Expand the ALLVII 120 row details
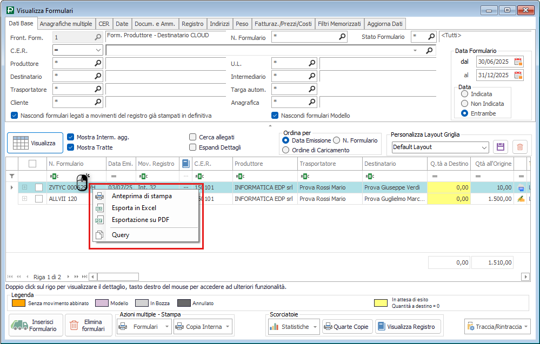 (x=24, y=199)
